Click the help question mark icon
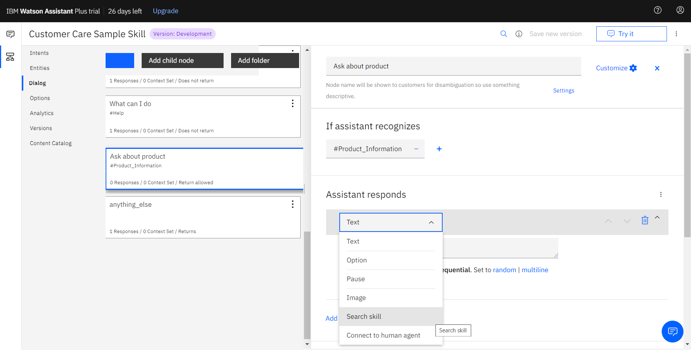 coord(658,10)
